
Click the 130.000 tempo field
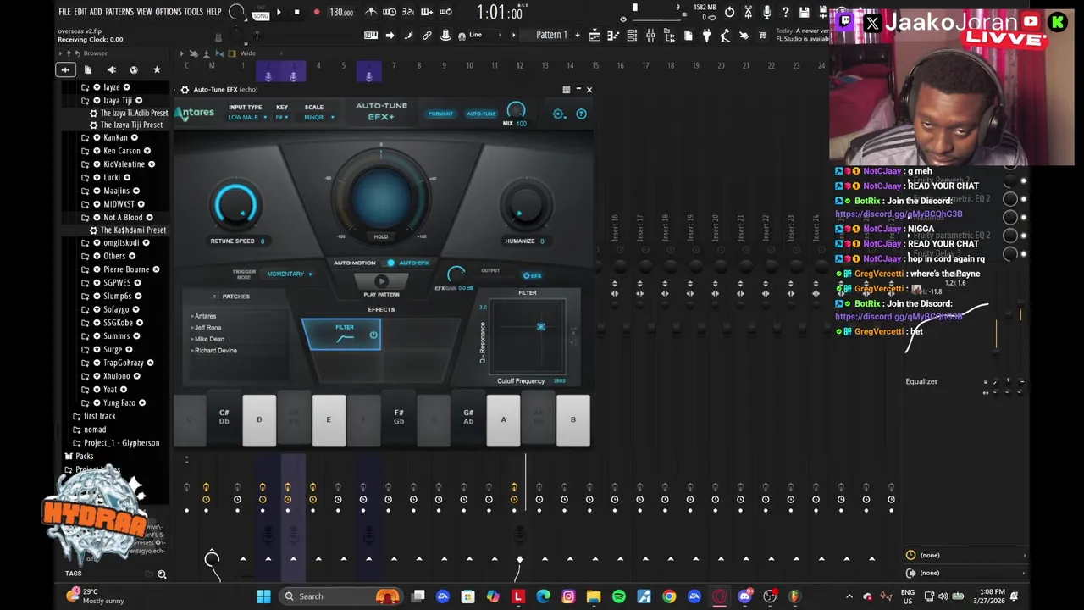(x=341, y=12)
